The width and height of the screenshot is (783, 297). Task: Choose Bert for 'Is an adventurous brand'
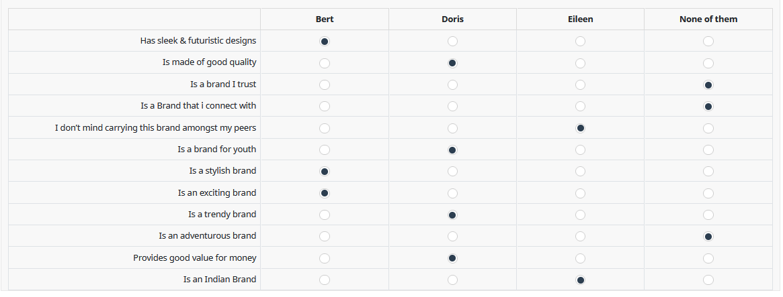tap(325, 237)
